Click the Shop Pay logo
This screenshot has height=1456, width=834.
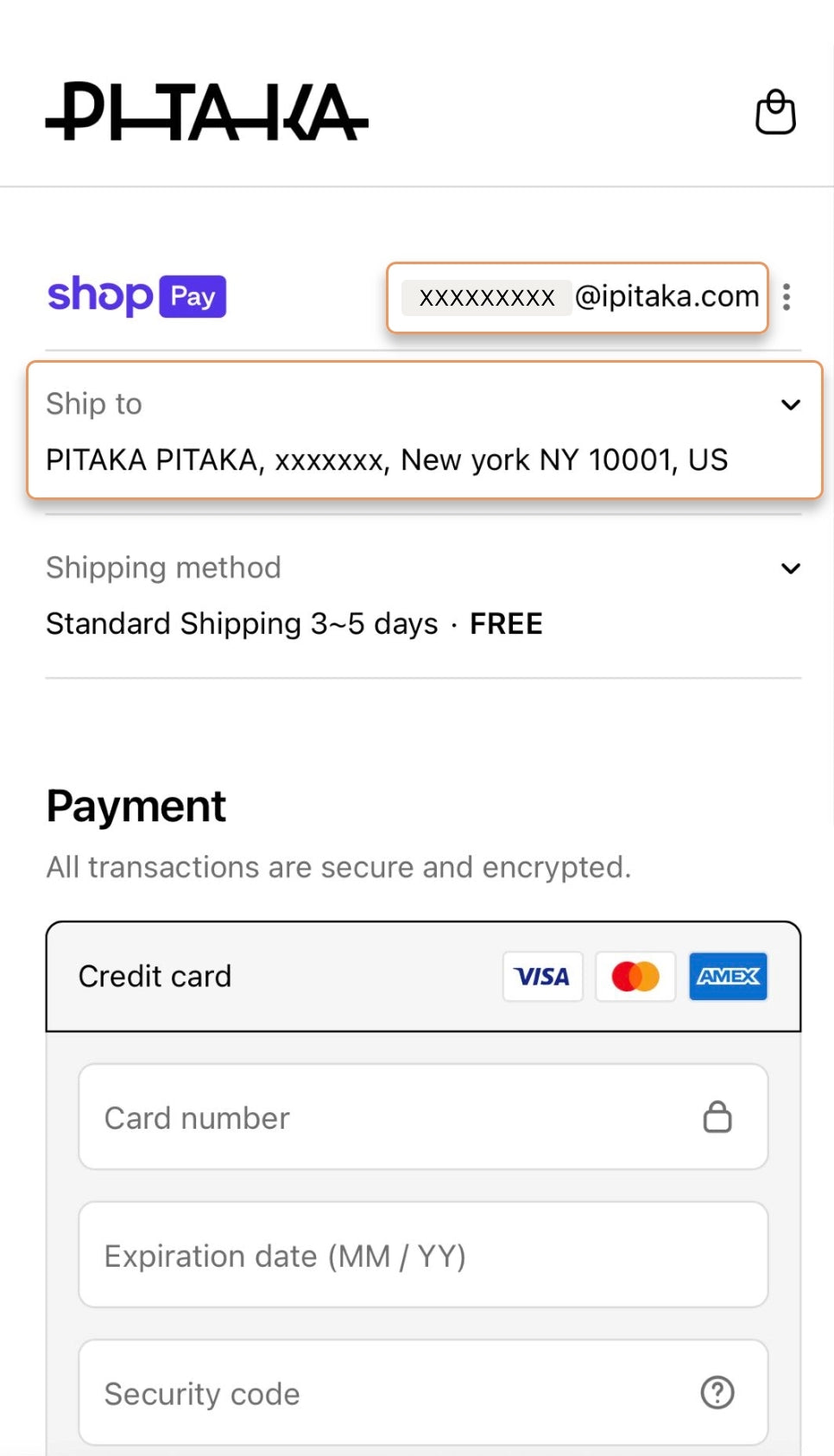(136, 297)
